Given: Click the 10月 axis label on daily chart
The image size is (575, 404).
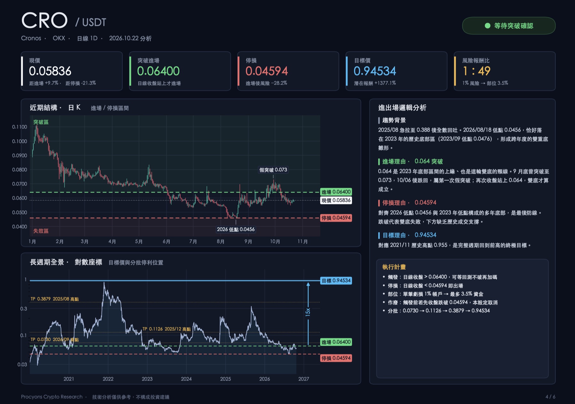Looking at the screenshot, I should pyautogui.click(x=275, y=241).
